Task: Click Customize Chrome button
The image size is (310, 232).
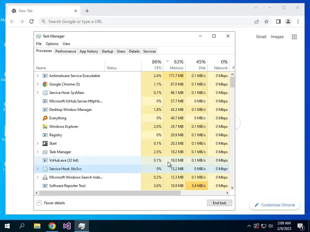Action: (x=275, y=205)
